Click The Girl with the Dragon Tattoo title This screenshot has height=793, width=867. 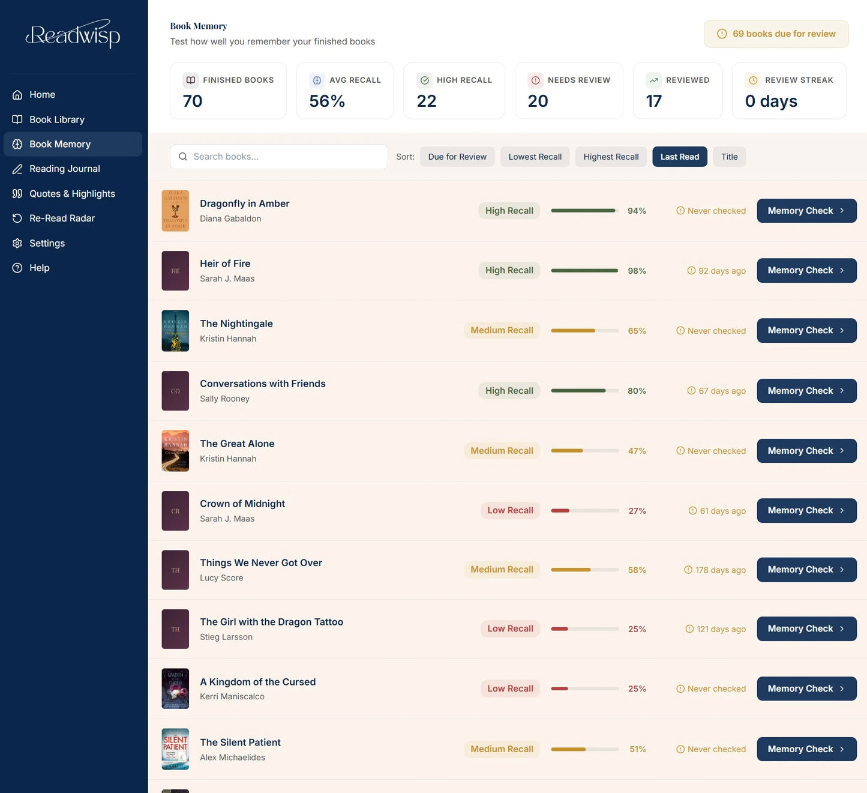[x=272, y=622]
